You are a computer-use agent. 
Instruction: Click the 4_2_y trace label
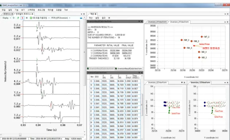(x=17, y=70)
